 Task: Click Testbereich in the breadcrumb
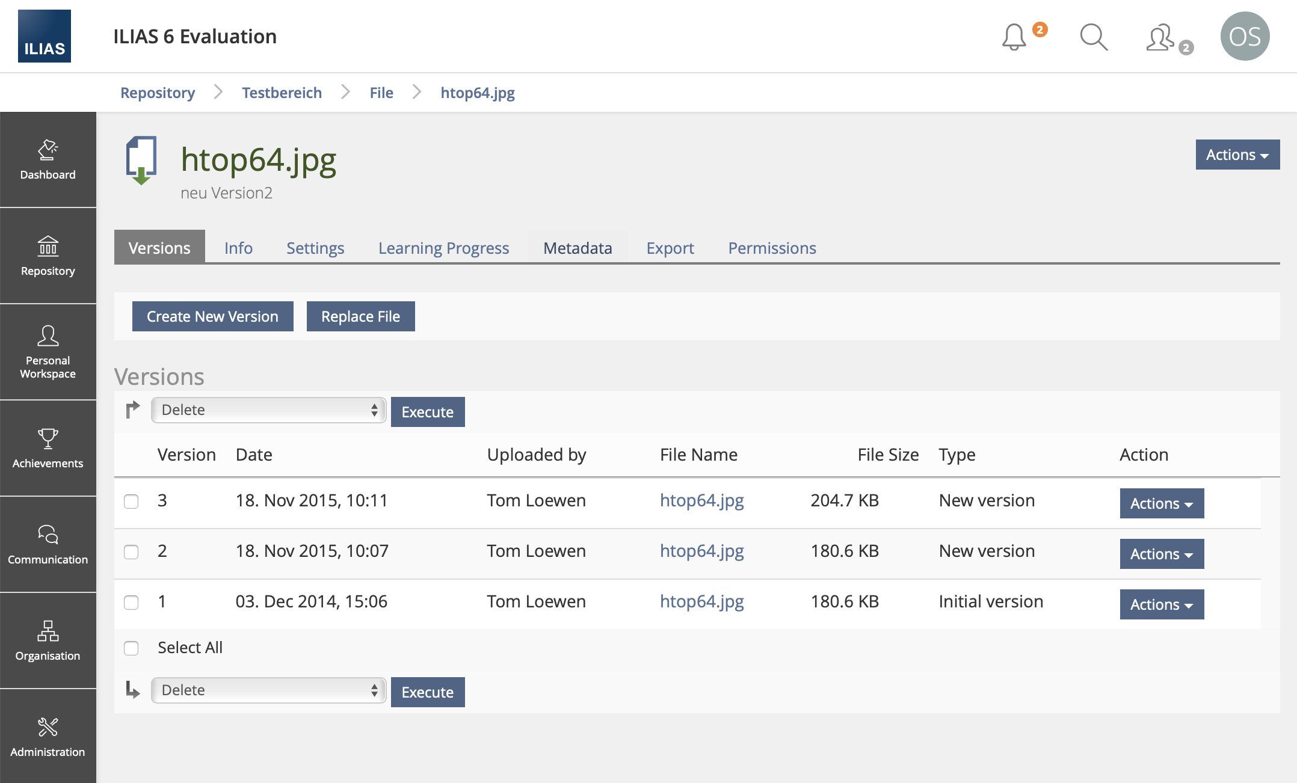click(282, 93)
